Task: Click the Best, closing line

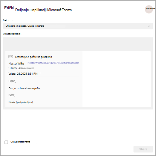Action: click(x=12, y=95)
